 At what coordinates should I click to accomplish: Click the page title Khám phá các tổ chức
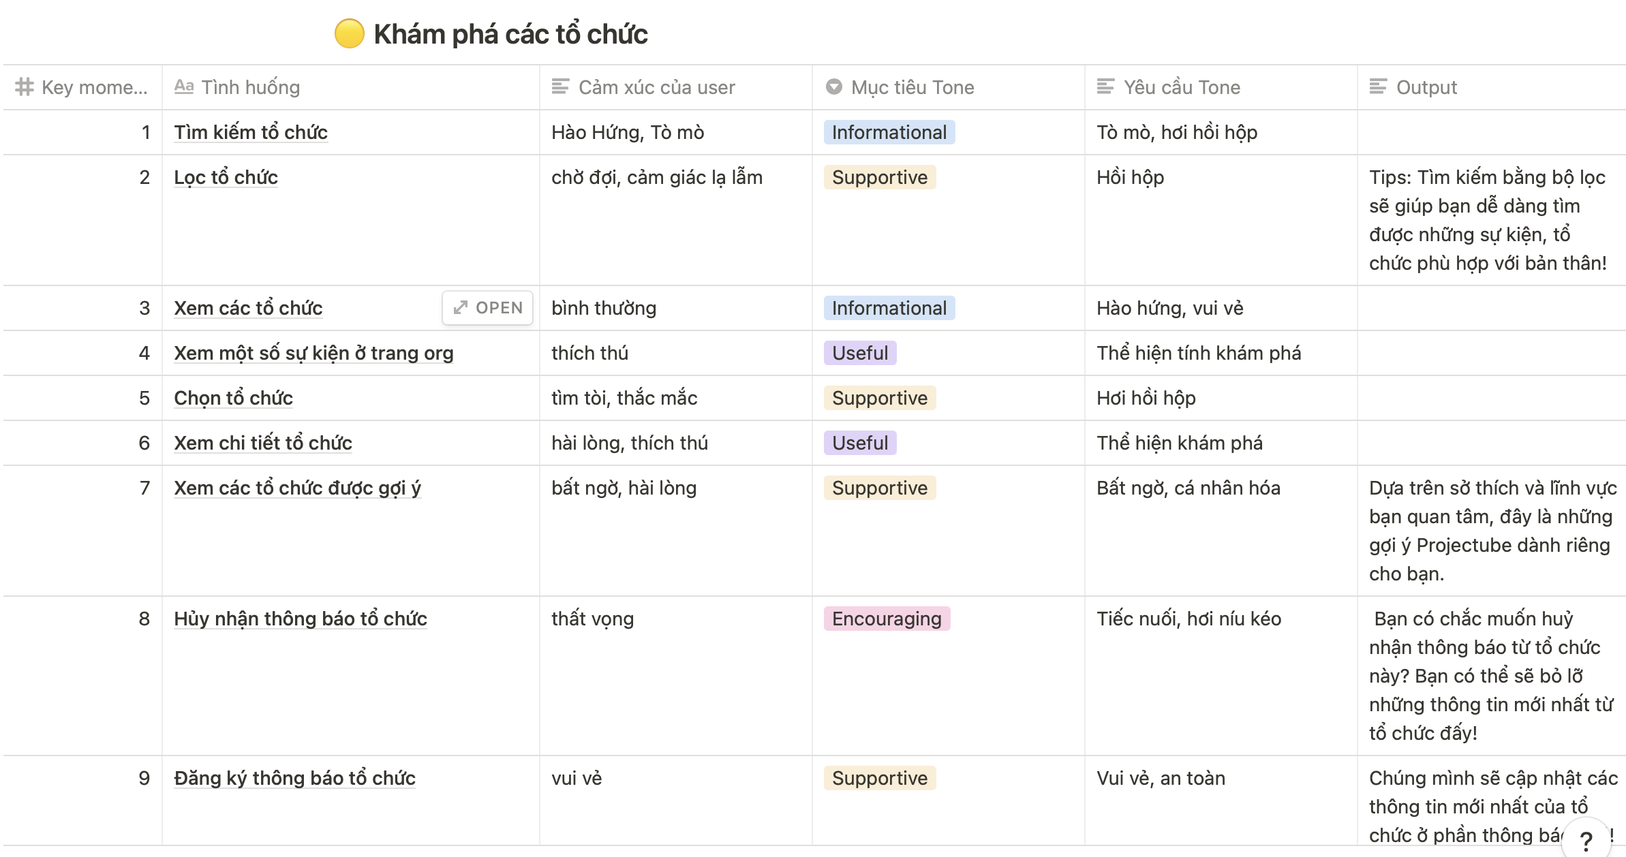click(x=510, y=34)
